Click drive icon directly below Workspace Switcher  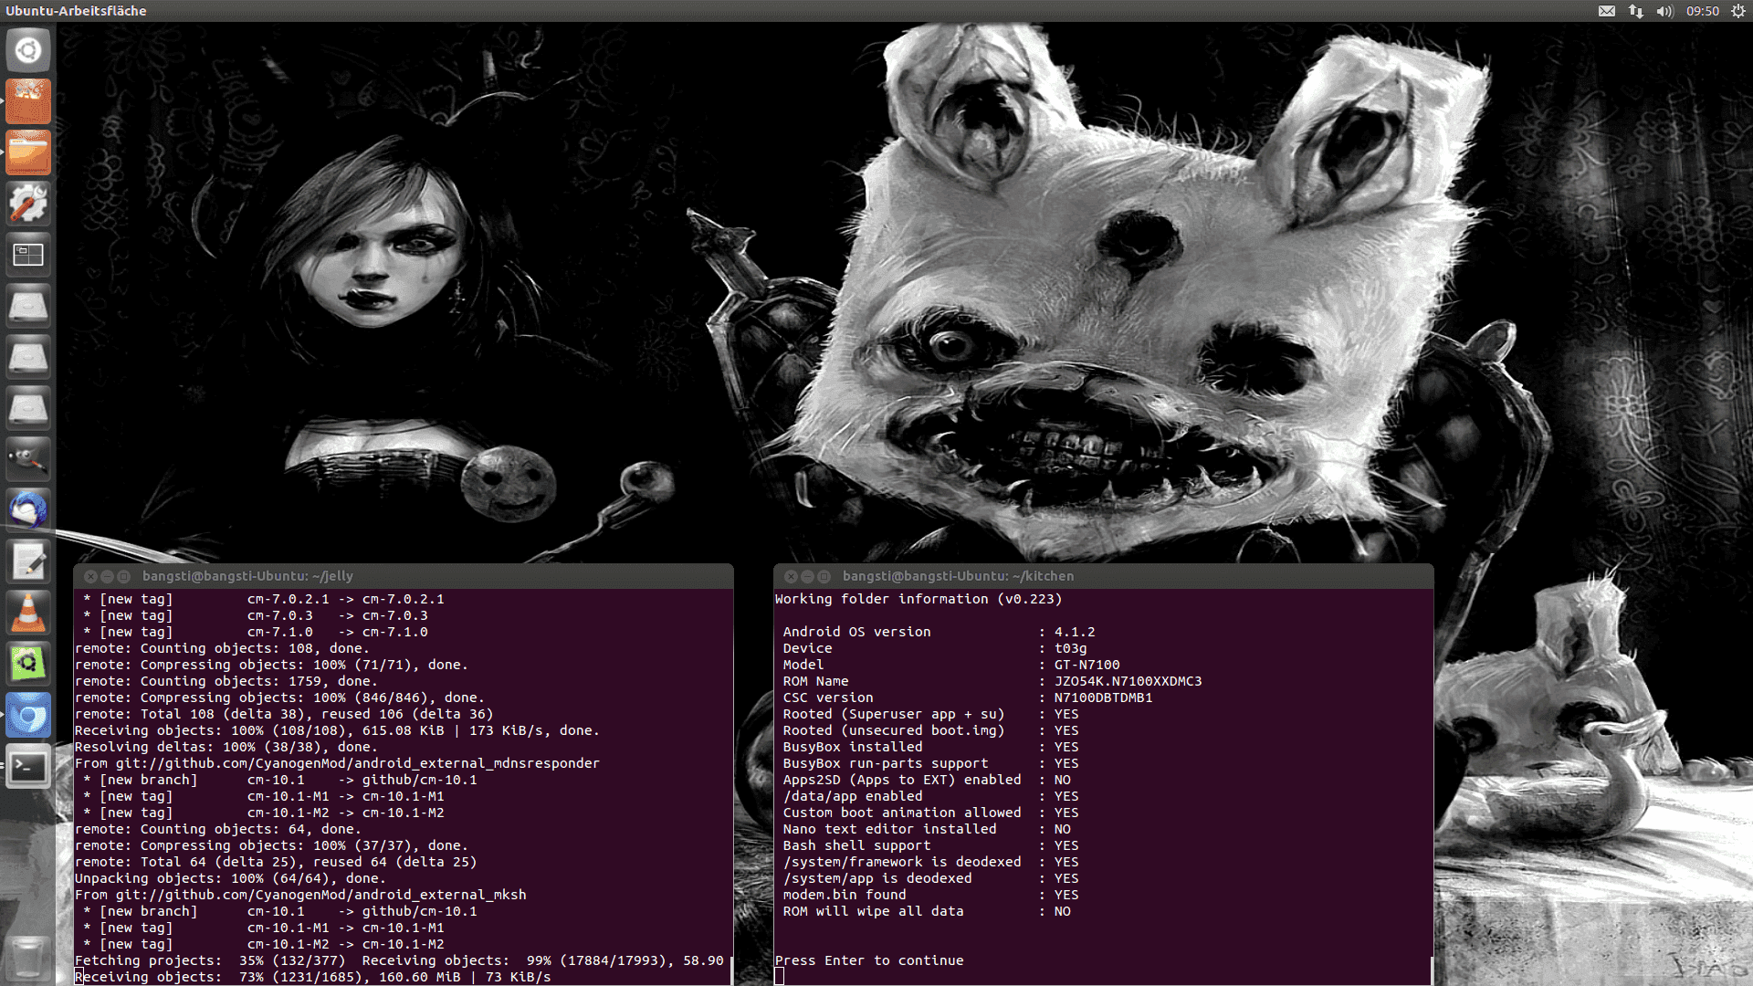pos(28,306)
